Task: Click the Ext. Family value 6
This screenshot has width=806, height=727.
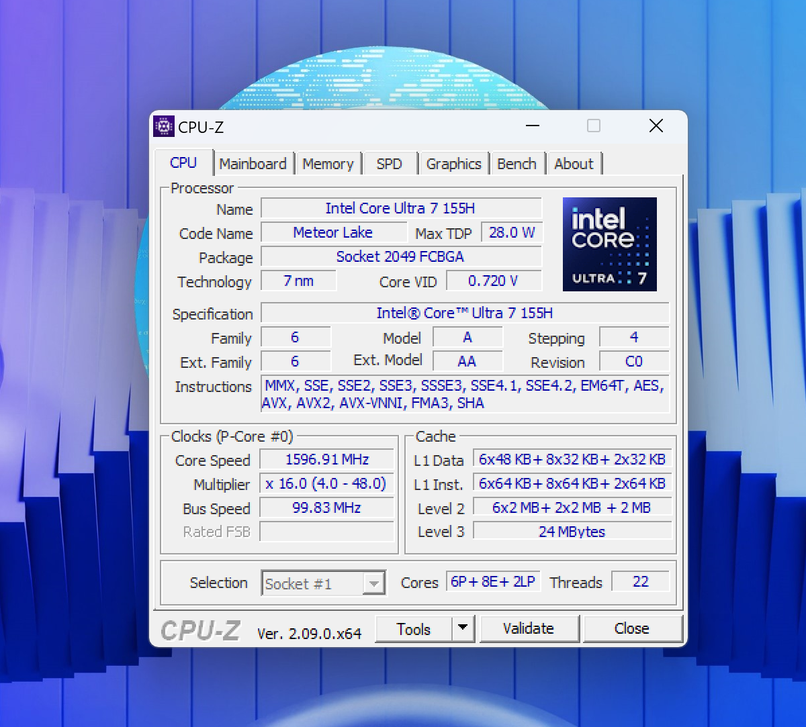Action: pyautogui.click(x=296, y=361)
